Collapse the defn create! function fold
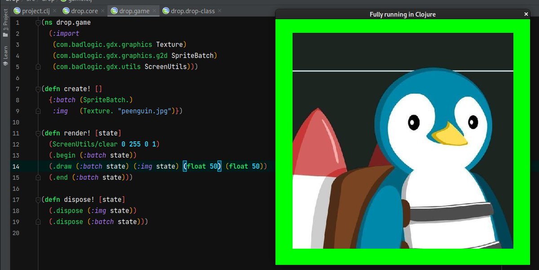Viewport: 539px width, 270px height. (39, 89)
